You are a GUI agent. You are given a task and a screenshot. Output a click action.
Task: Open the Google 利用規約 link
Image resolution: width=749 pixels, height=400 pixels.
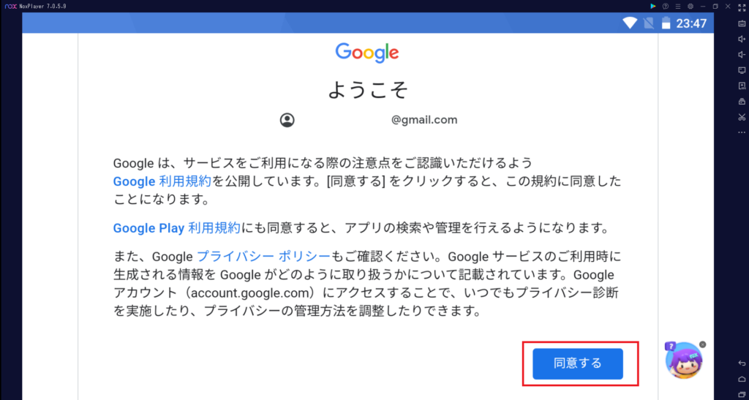point(162,181)
